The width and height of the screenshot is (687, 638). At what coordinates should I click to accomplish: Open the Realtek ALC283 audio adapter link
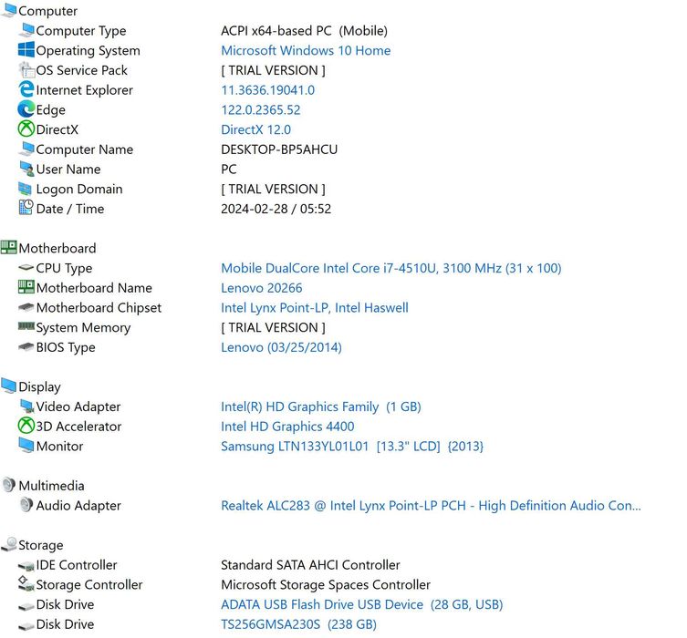tap(432, 506)
